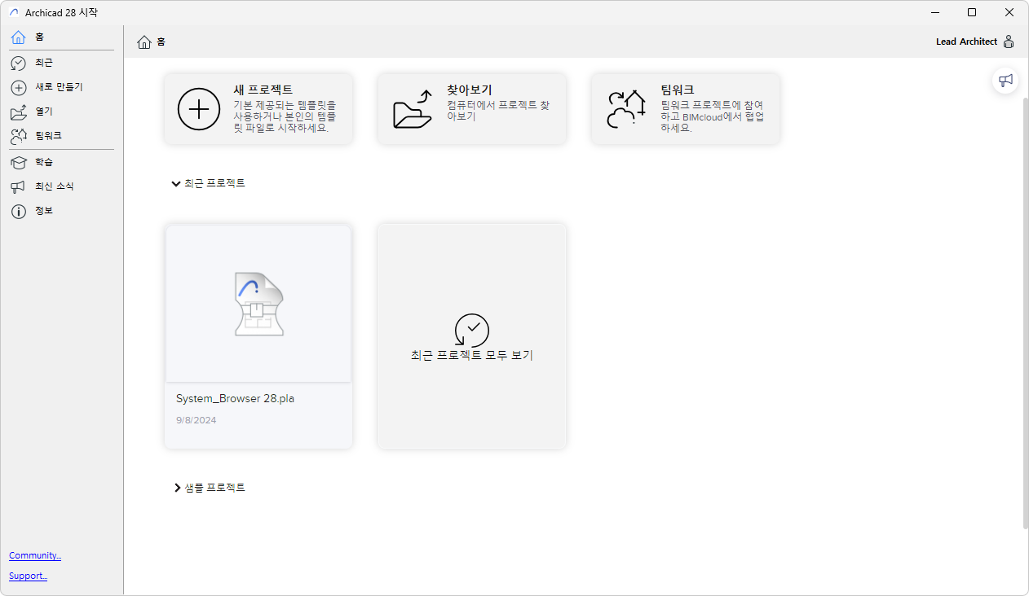Click the 최근 프로젝트 모두 보기 label
The image size is (1029, 596).
point(472,356)
